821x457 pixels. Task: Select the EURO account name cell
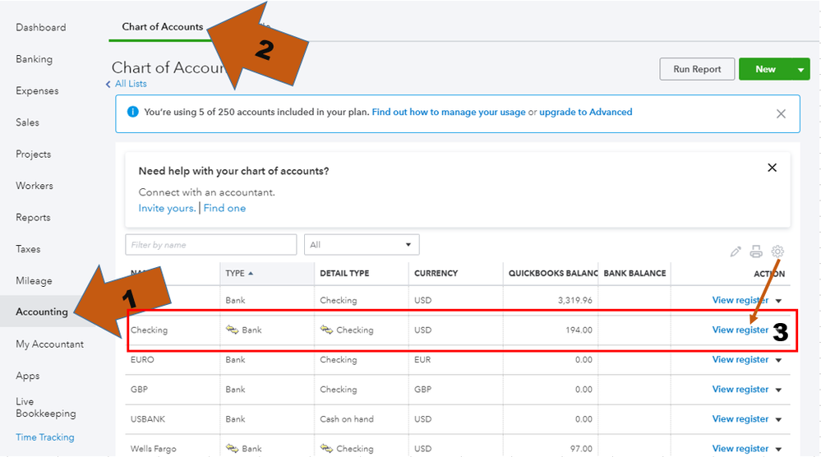pos(142,360)
